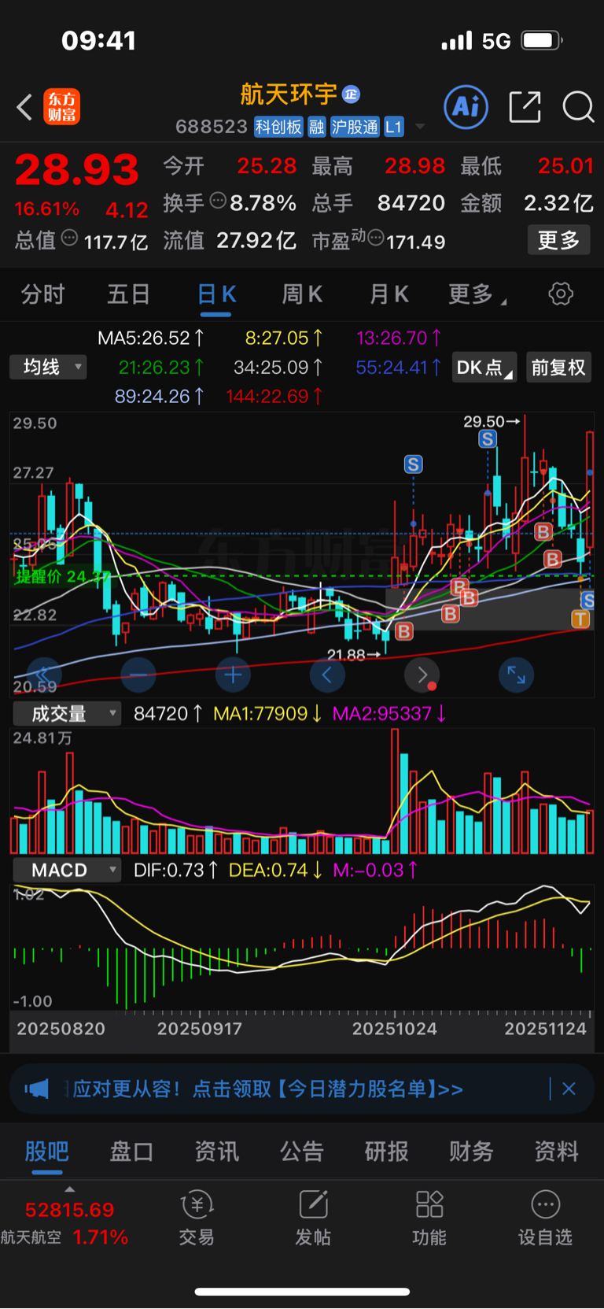Open the 股吧 tab
This screenshot has width=604, height=1309.
[47, 1152]
